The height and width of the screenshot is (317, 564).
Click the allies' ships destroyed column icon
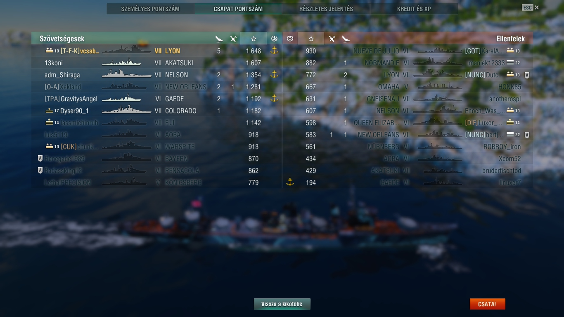pyautogui.click(x=219, y=39)
